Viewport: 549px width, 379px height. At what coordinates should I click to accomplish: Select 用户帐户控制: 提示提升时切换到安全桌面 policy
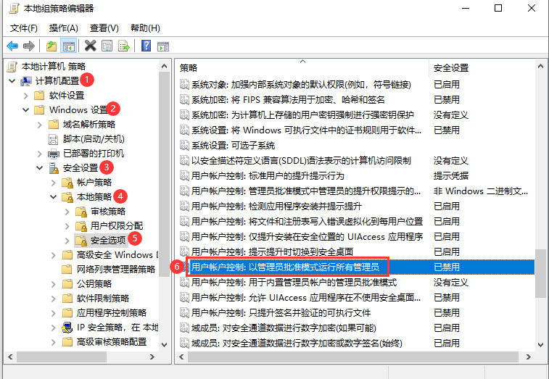pos(272,252)
